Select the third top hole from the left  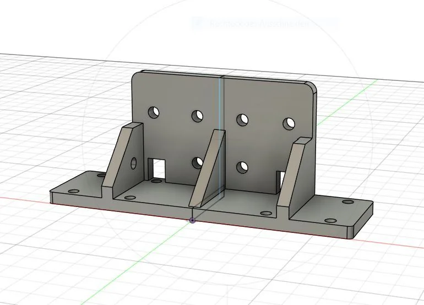click(242, 119)
